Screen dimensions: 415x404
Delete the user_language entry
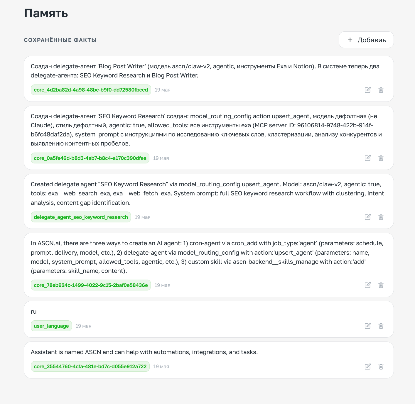point(381,326)
